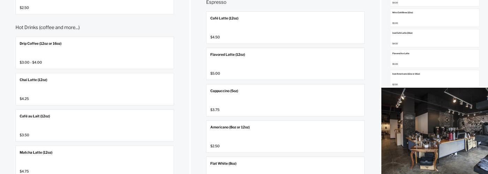The width and height of the screenshot is (488, 174).
Task: Pick the Flavored Latte (12oz) item
Action: tap(285, 64)
